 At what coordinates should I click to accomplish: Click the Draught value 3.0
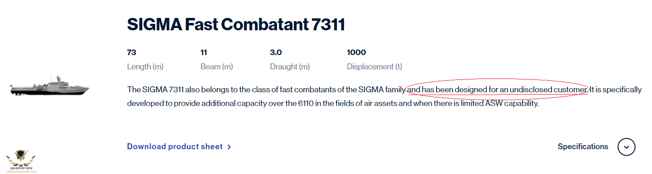click(x=276, y=52)
